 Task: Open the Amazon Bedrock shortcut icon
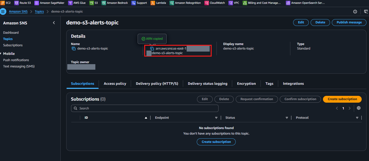tap(104, 3)
